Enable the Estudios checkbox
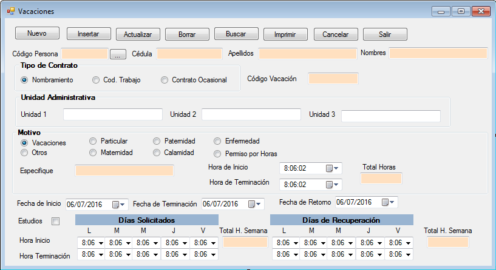Viewport: 496px width, 270px height. point(56,222)
